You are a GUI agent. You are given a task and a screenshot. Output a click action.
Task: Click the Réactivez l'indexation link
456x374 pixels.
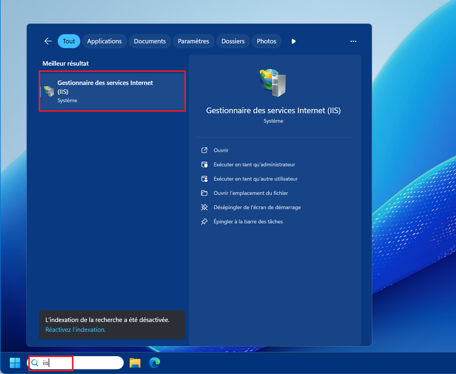(x=76, y=330)
